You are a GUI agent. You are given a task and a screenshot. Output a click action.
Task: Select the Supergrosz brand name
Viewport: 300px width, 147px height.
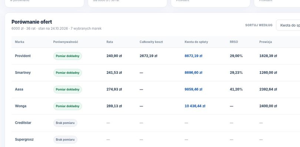[24, 140]
